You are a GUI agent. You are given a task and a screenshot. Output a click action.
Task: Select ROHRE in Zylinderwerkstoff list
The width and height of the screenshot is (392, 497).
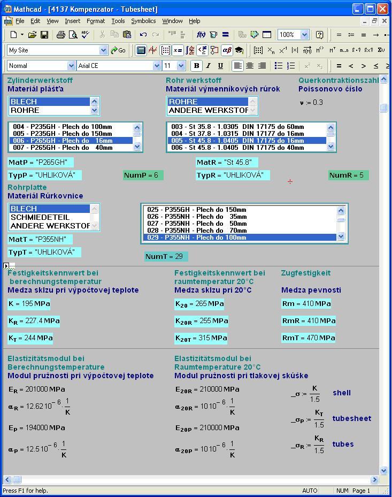[50, 110]
